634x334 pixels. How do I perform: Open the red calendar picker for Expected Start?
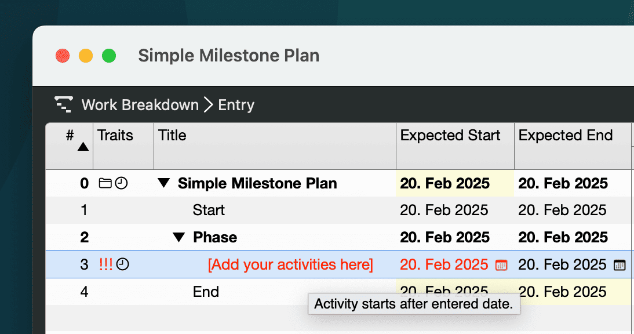point(502,264)
